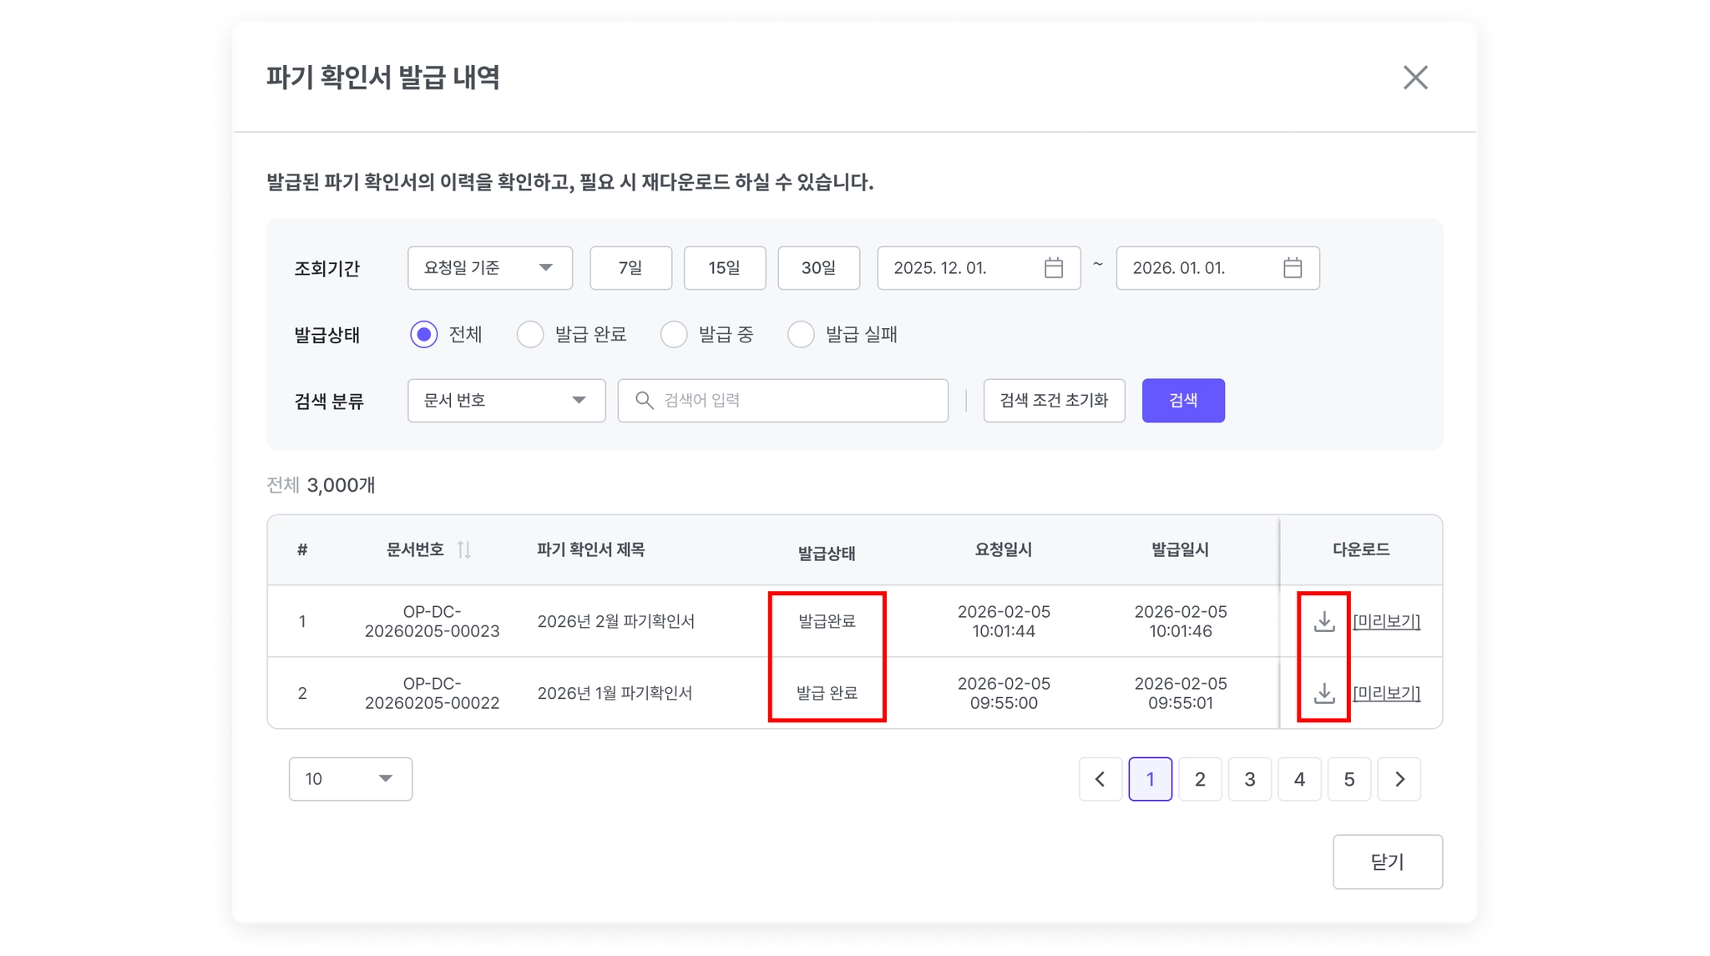This screenshot has width=1710, height=956.
Task: Expand the 문서 번호 search category dropdown
Action: [x=506, y=401]
